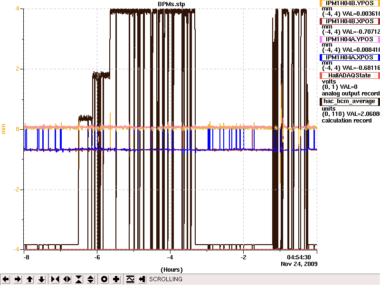
Task: Click the horizontal bowtie time-zoom icon
Action: pos(55,279)
